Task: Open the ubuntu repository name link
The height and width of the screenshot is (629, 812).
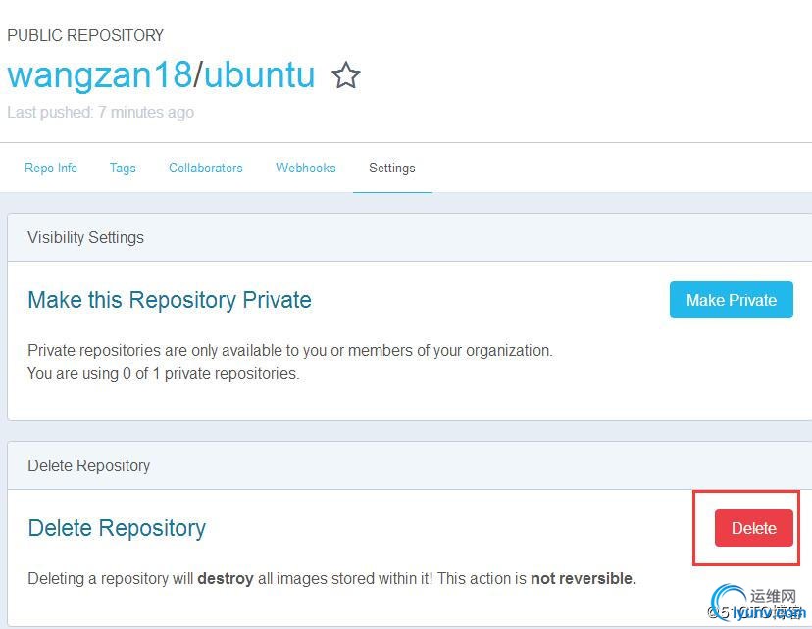Action: point(260,75)
